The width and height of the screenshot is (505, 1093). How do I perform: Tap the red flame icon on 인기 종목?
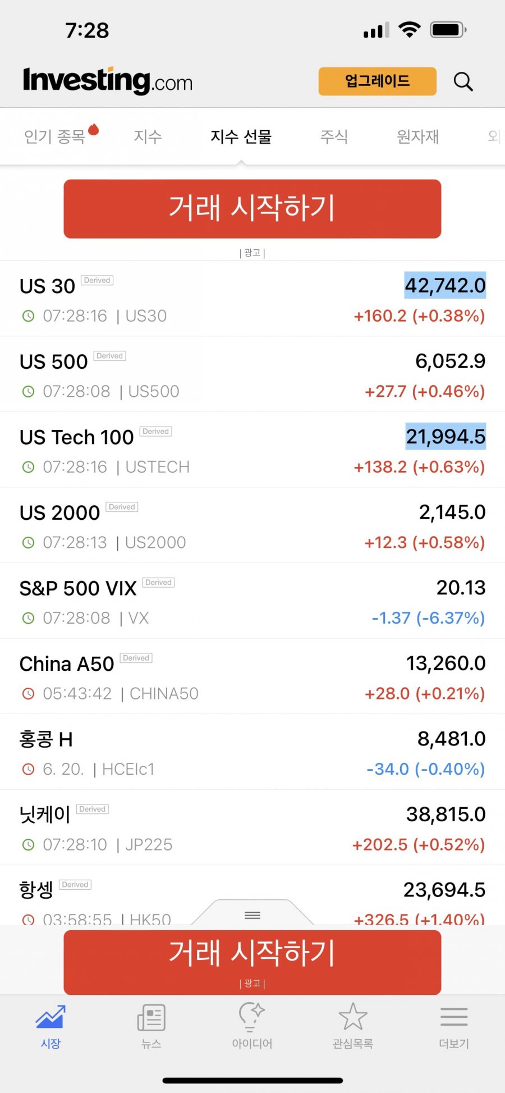click(93, 129)
